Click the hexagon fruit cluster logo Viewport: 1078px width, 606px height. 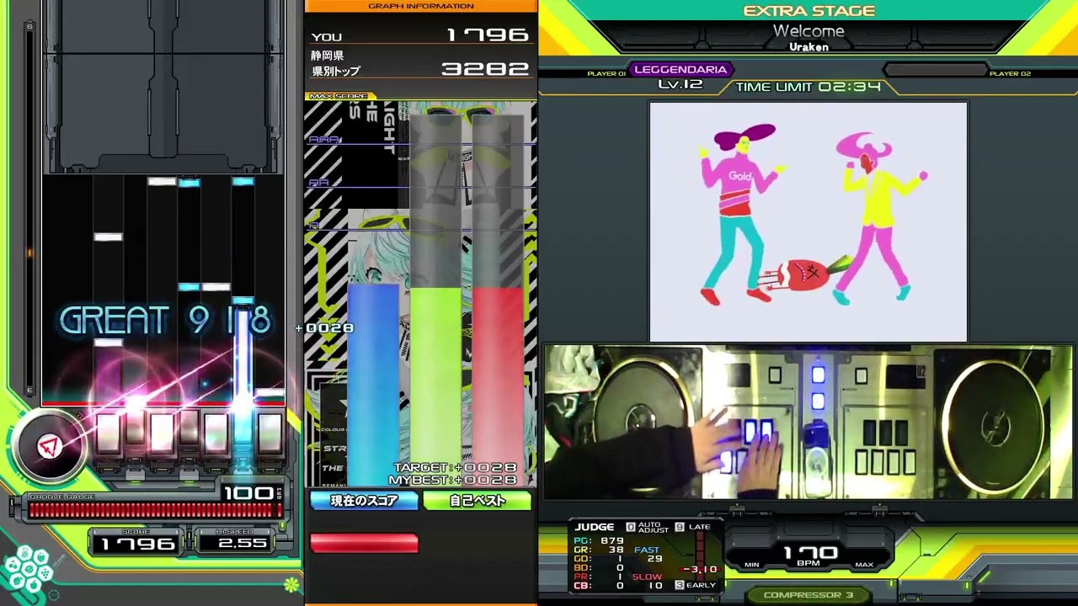coord(28,570)
